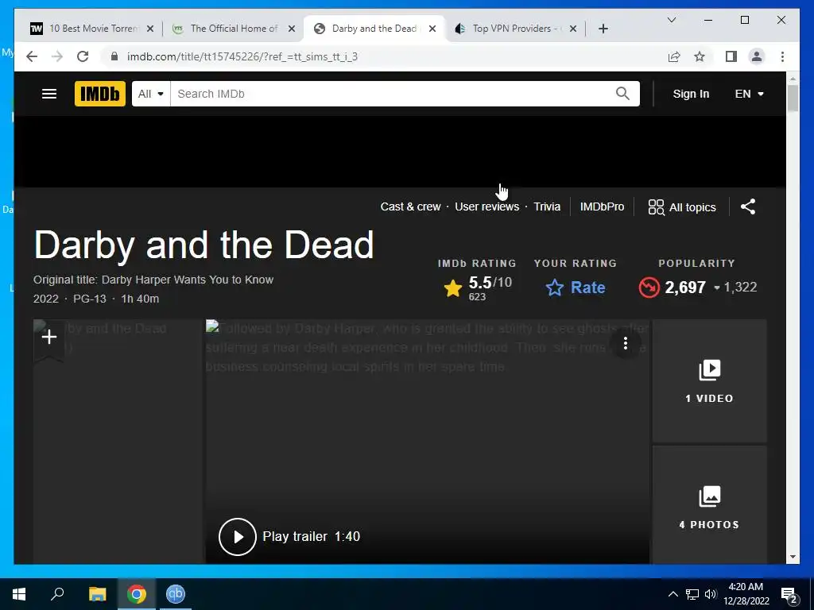The height and width of the screenshot is (610, 814).
Task: Open File Explorer from taskbar
Action: pos(97,594)
